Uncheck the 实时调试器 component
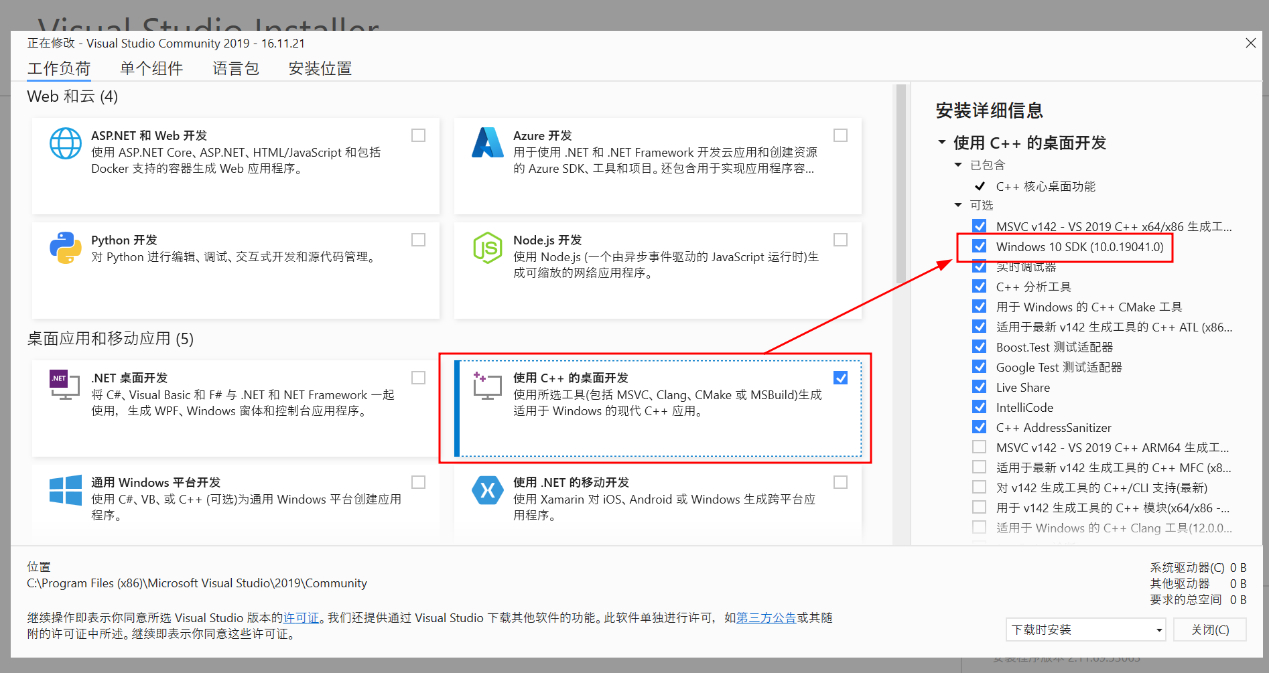1269x673 pixels. 980,267
